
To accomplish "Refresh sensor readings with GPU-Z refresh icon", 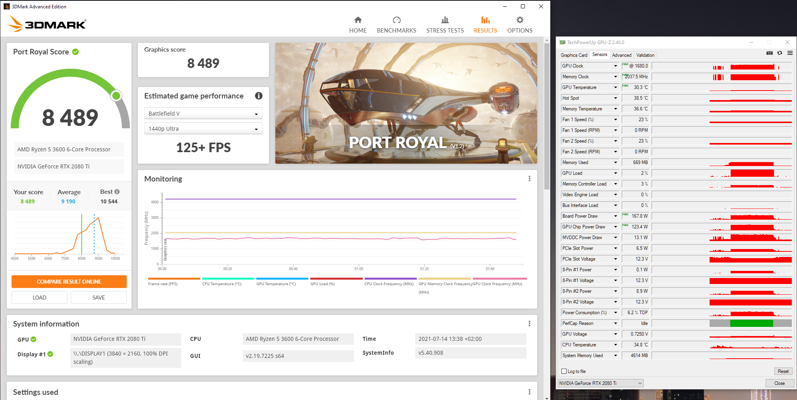I will click(780, 53).
